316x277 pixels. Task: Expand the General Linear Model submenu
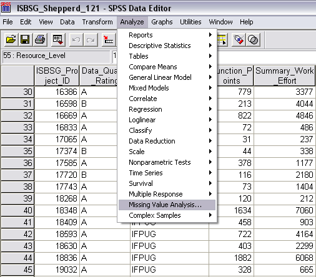point(167,77)
